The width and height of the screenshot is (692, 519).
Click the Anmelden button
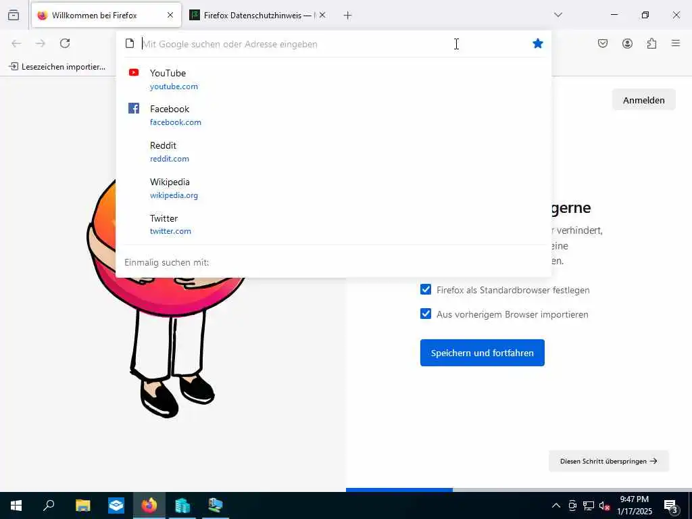coord(643,100)
